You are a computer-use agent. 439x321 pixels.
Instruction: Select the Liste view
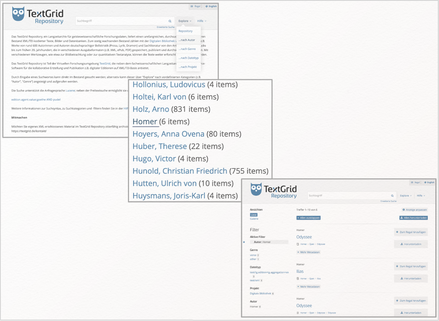(254, 215)
